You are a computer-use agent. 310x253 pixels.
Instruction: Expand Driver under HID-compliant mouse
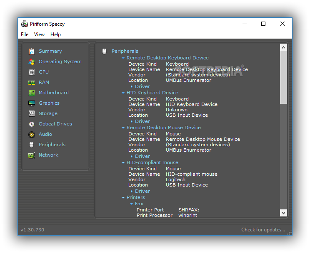pyautogui.click(x=132, y=191)
